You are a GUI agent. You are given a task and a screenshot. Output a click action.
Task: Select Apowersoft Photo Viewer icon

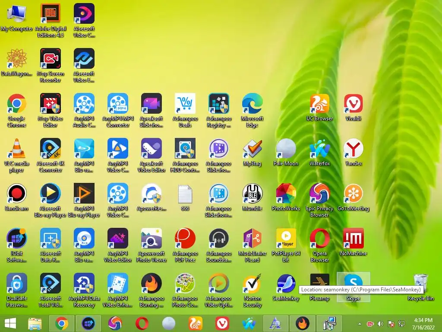click(152, 245)
